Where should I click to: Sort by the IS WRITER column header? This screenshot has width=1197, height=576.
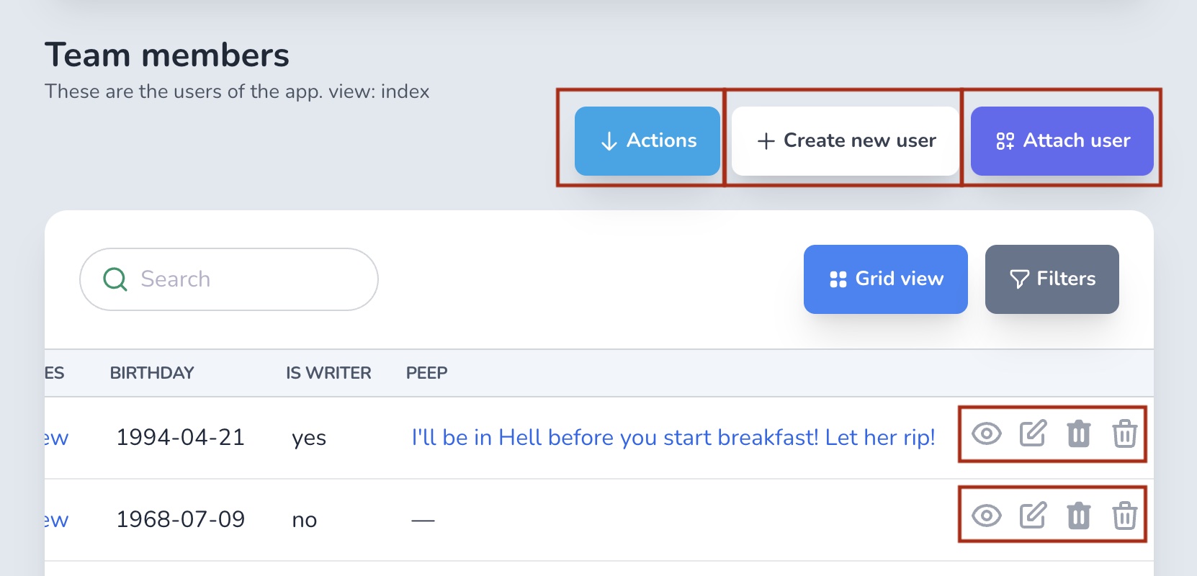pyautogui.click(x=328, y=373)
